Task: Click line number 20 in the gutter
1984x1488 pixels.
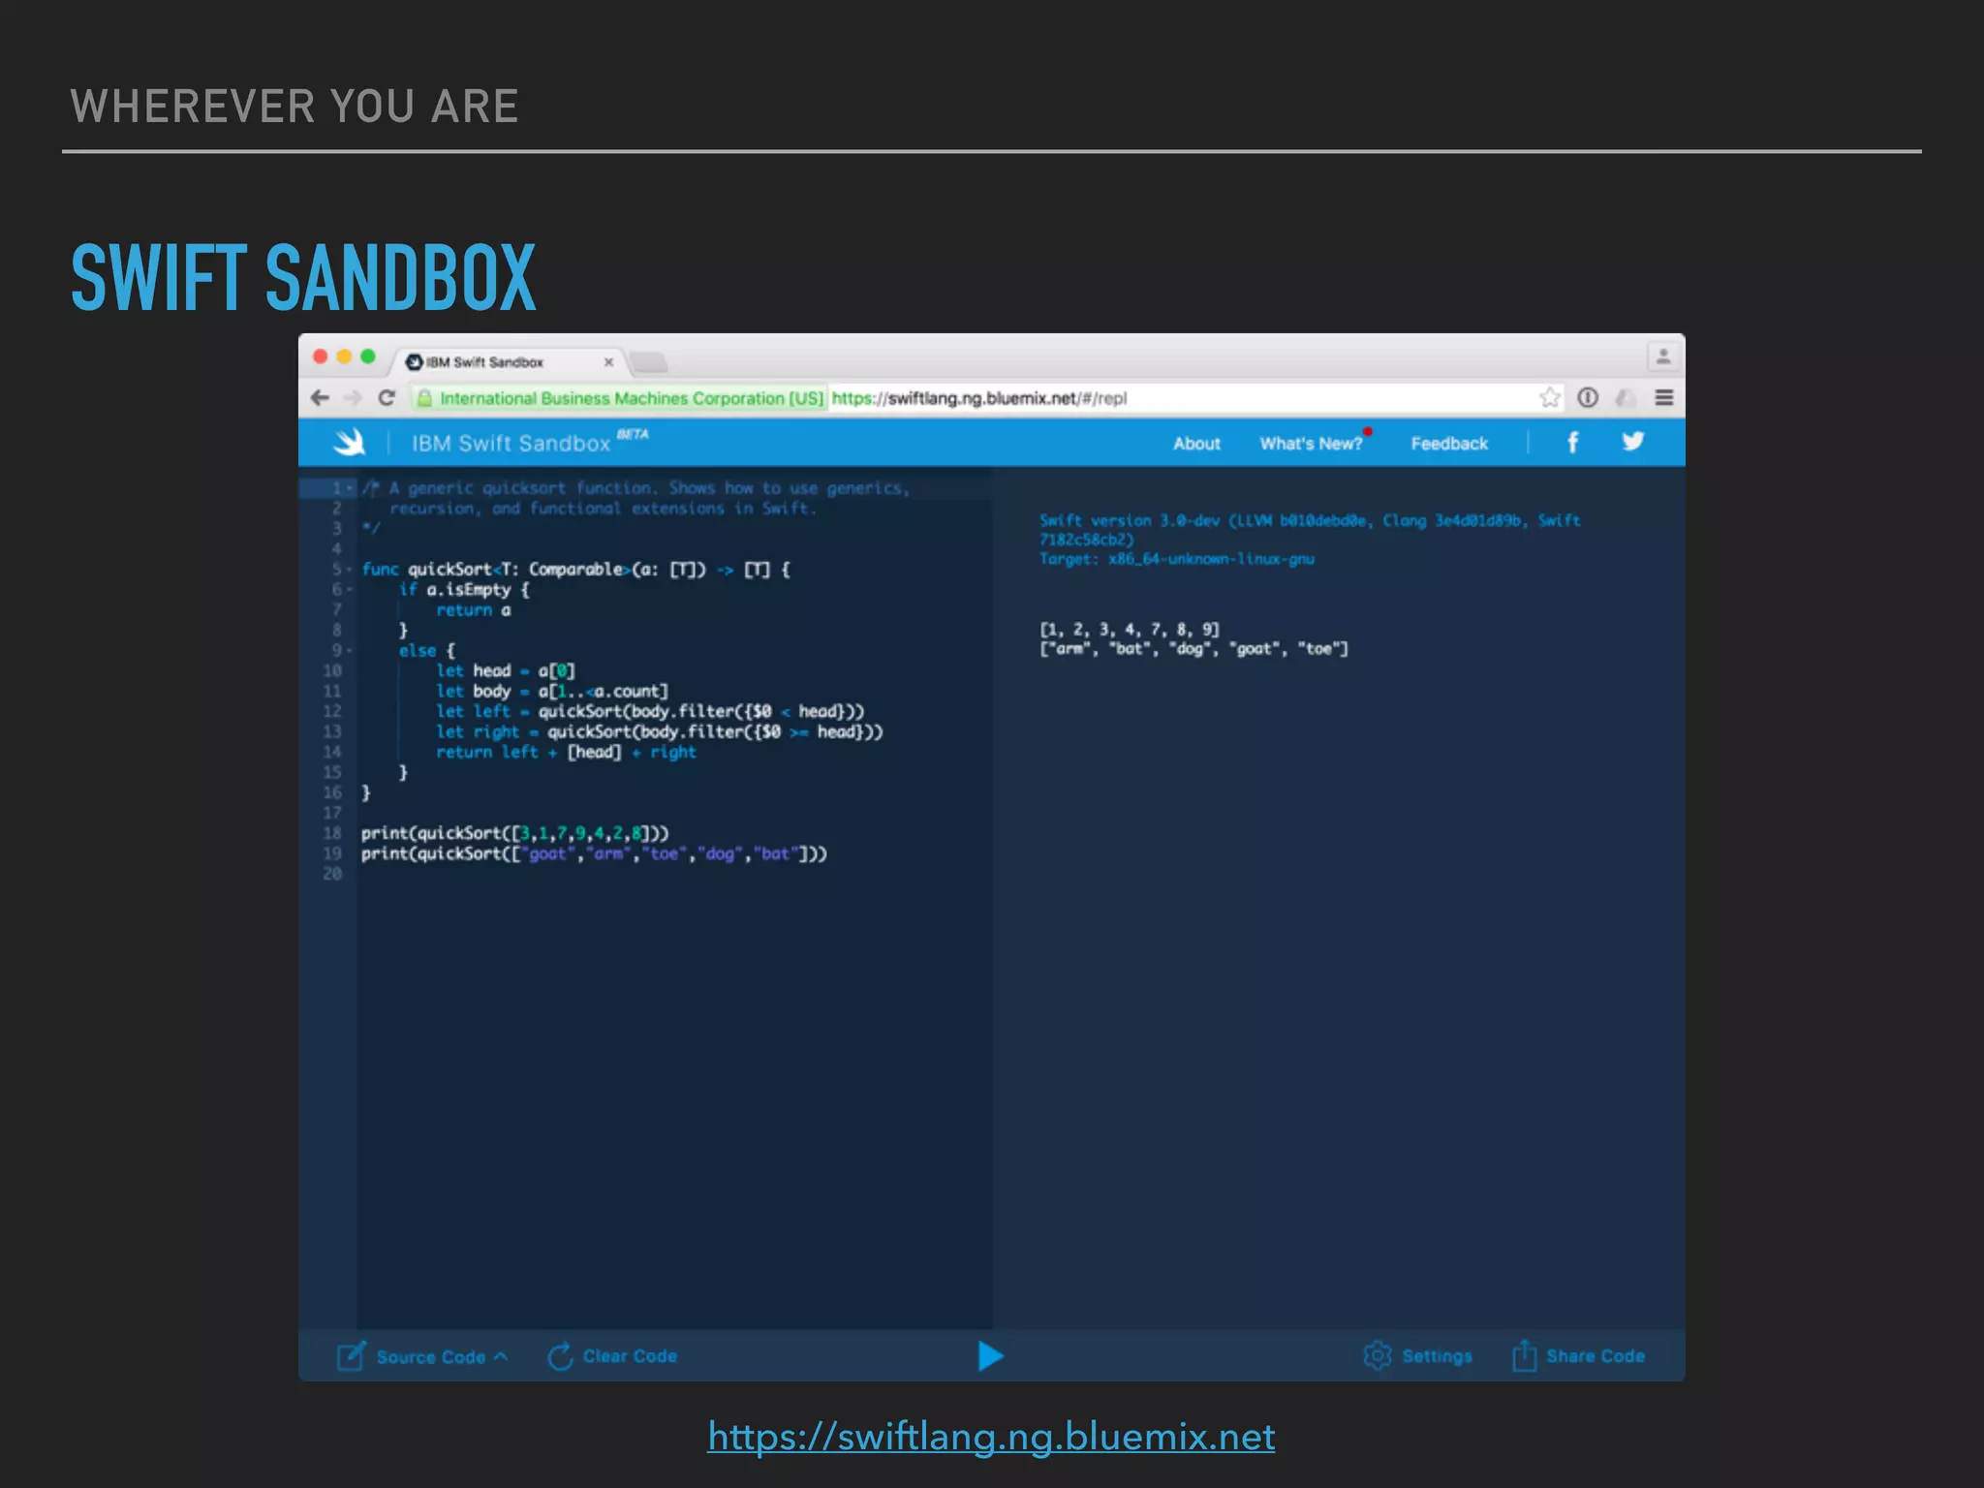Action: (332, 874)
